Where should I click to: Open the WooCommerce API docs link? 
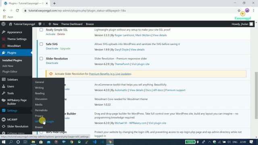[x=158, y=90]
